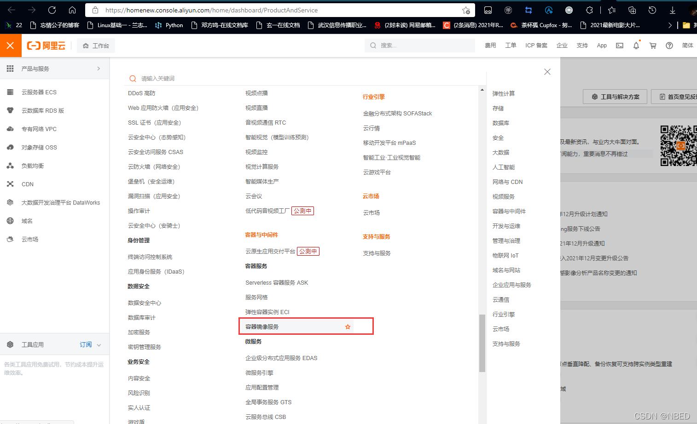Open 数据安全中心
The width and height of the screenshot is (697, 424).
coord(145,303)
